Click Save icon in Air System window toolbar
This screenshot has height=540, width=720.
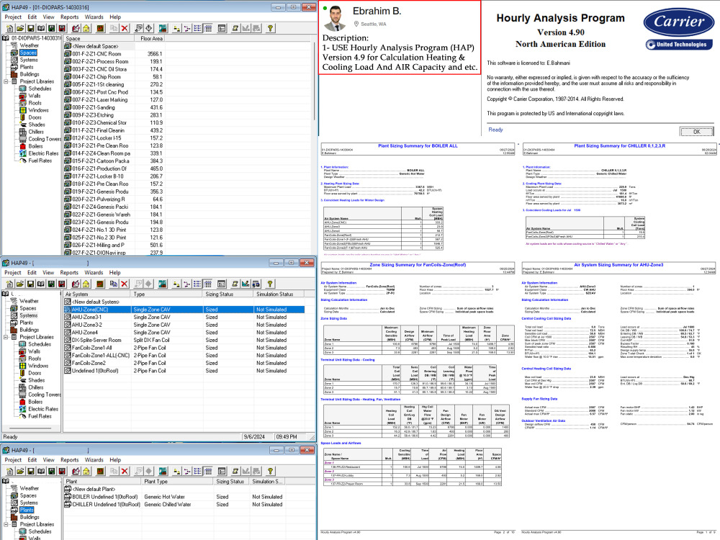[31, 284]
